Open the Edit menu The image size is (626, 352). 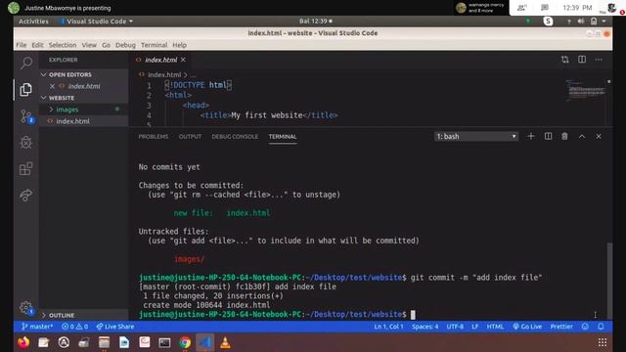coord(37,45)
